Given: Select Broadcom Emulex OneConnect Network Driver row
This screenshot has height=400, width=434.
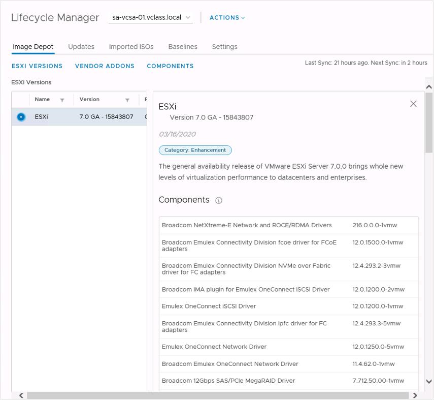Looking at the screenshot, I should pyautogui.click(x=289, y=364).
